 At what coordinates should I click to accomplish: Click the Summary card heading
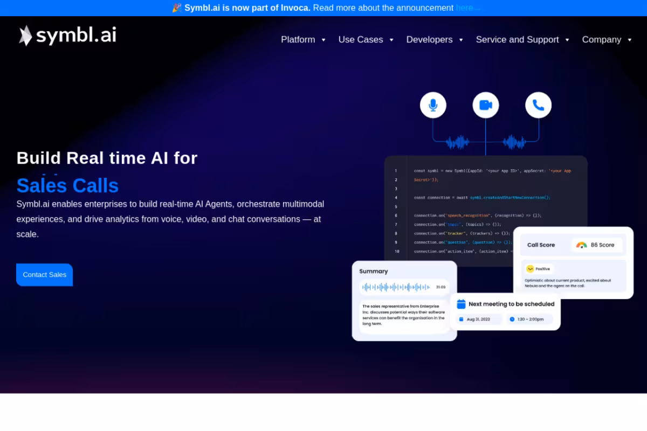[x=374, y=271]
